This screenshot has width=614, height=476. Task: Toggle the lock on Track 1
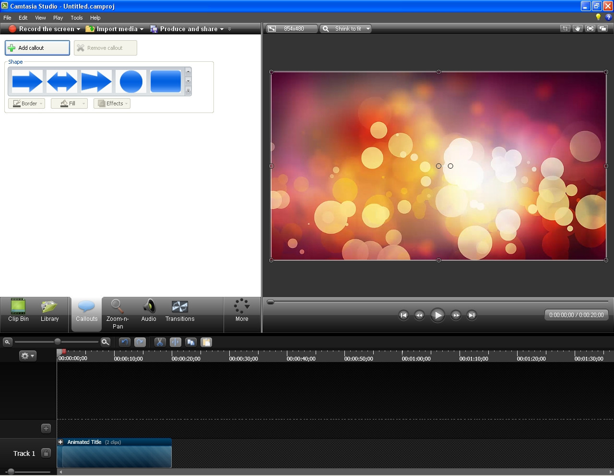coord(46,453)
